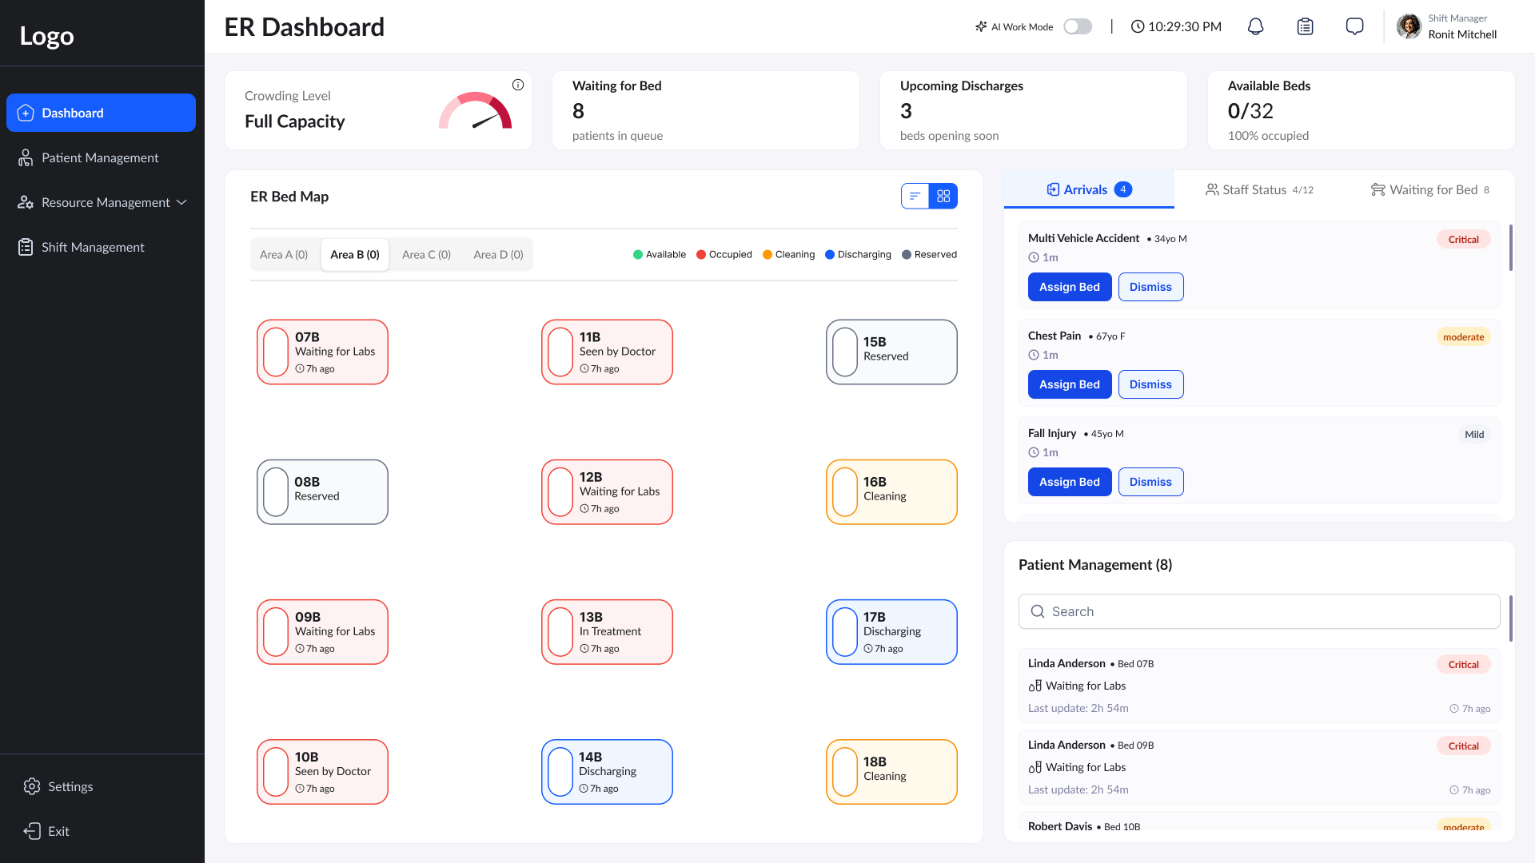Go to Patient Management in sidebar
Screen dimensions: 1535x863
coord(100,157)
